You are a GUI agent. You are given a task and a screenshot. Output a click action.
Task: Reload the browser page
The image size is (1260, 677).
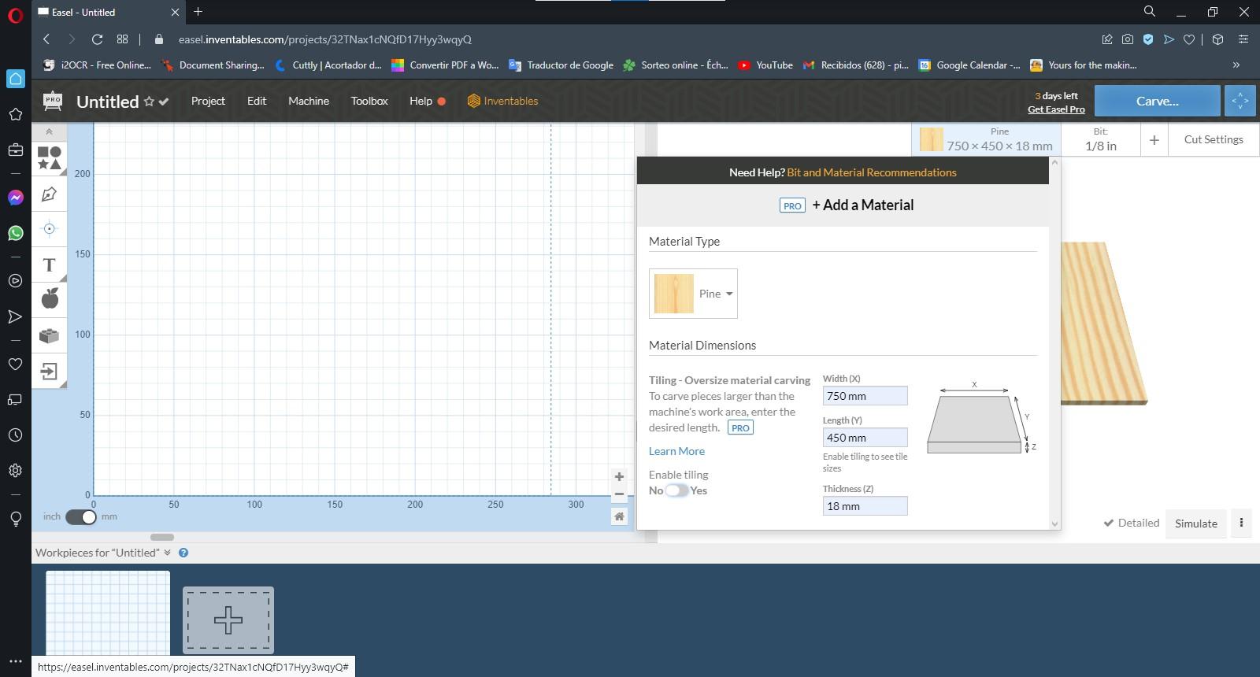point(97,39)
